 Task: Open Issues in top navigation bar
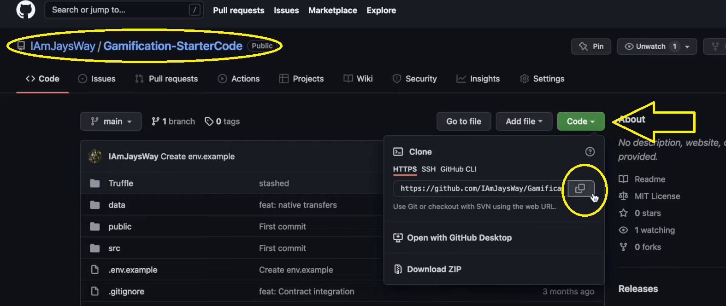tap(286, 10)
